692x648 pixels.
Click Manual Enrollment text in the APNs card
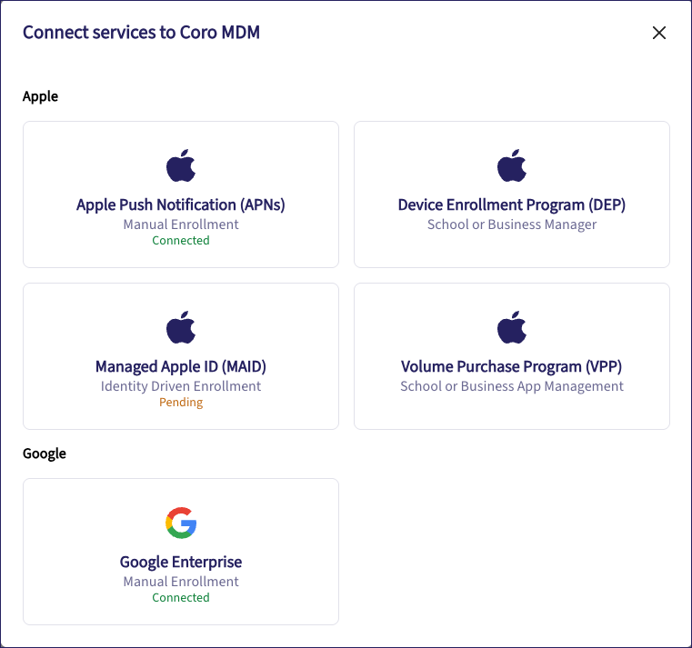tap(181, 224)
